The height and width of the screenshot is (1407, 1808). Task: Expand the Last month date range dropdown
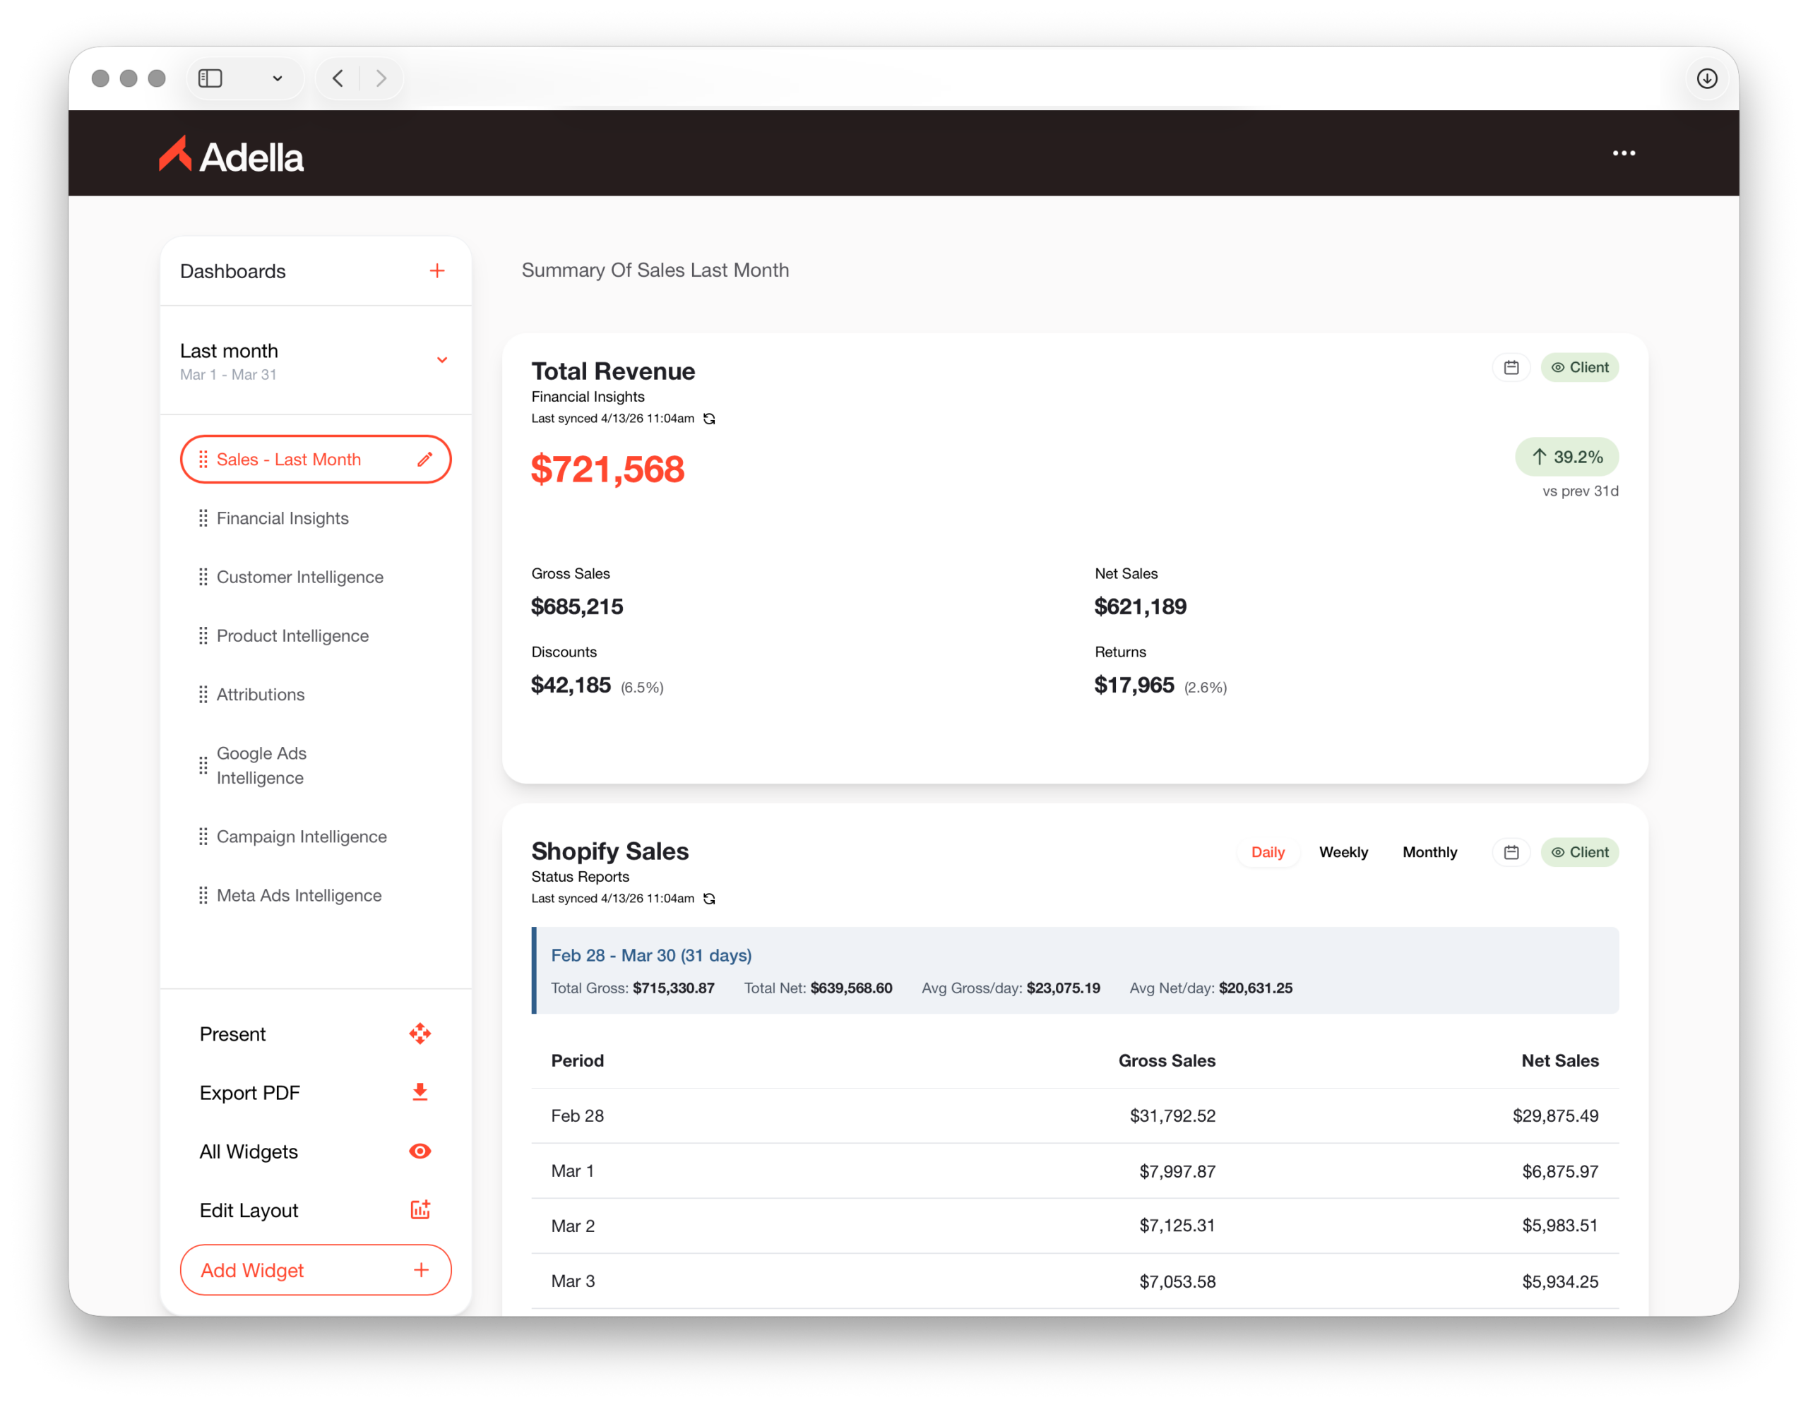click(442, 360)
